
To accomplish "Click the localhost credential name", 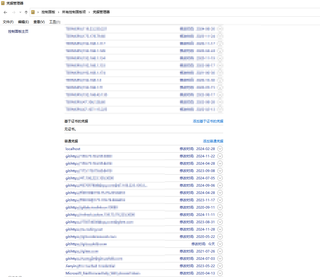I will (73, 149).
